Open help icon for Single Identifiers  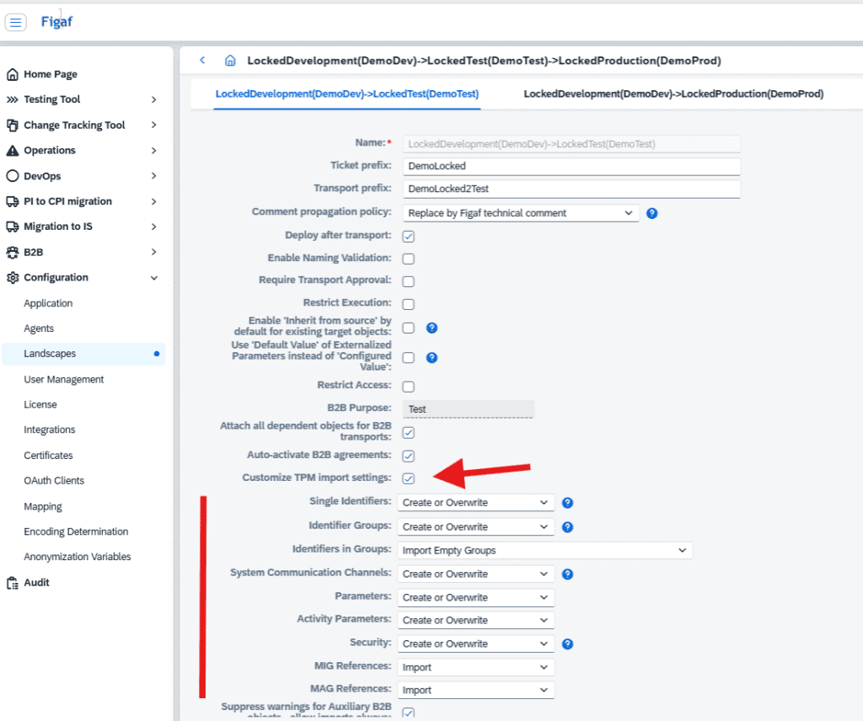point(567,503)
